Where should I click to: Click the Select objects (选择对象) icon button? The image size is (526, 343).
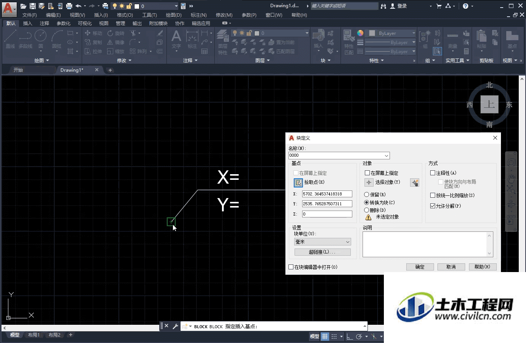(369, 183)
